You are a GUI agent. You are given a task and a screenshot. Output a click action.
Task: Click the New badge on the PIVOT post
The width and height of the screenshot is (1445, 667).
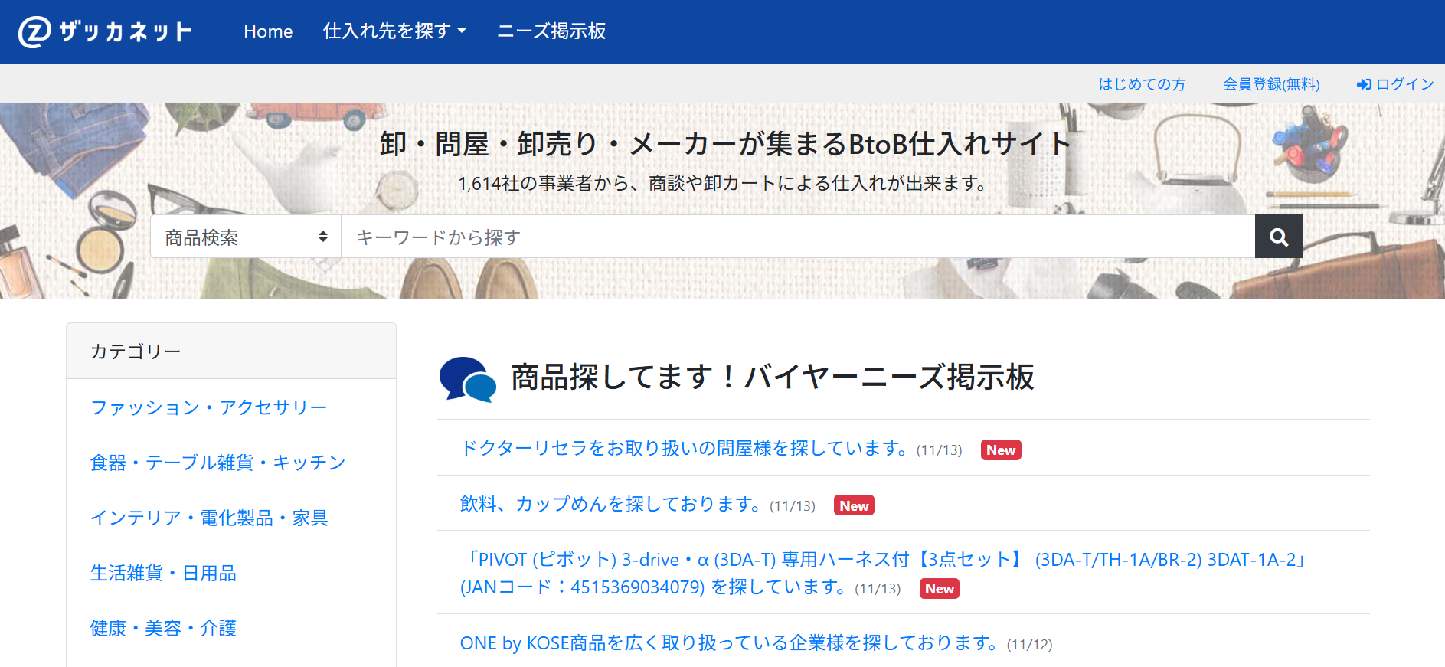(x=939, y=589)
